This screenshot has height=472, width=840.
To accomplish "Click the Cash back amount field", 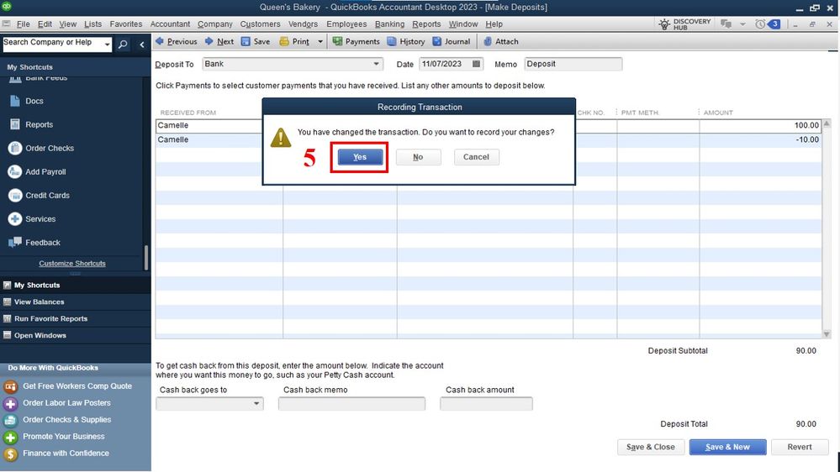I will tap(486, 403).
